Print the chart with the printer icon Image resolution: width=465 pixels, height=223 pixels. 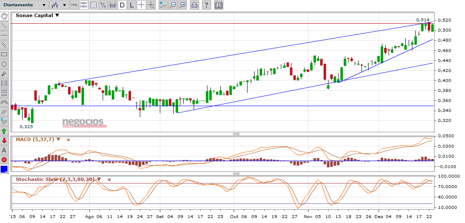coord(195,5)
